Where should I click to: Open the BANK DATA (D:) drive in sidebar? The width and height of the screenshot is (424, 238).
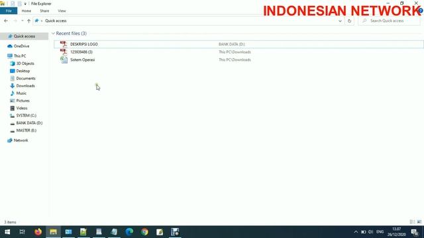pyautogui.click(x=29, y=123)
